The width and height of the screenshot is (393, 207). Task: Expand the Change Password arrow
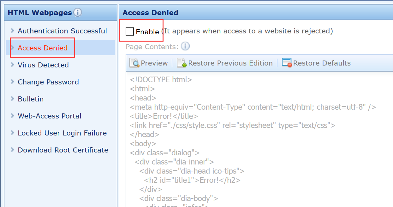[x=13, y=82]
